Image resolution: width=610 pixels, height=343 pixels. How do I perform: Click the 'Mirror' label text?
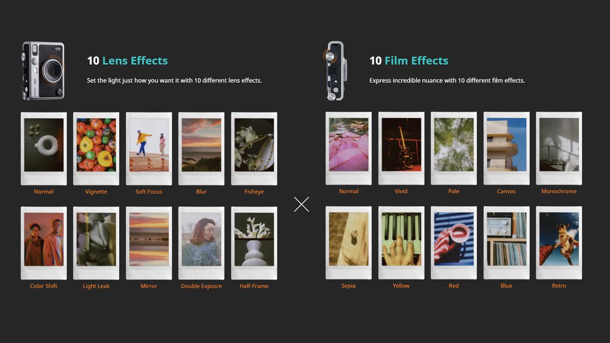[x=149, y=286]
